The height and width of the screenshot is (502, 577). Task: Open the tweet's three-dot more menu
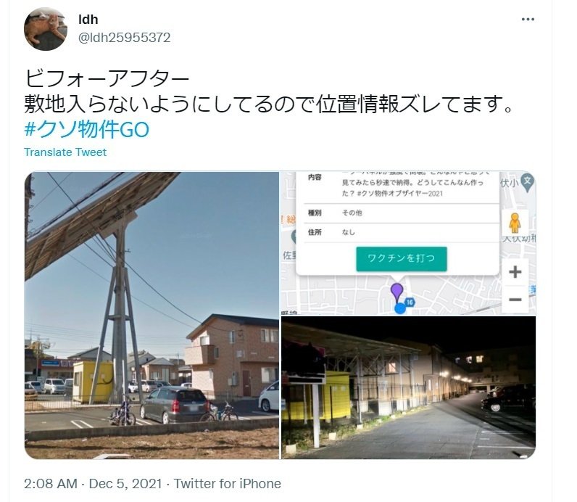[528, 19]
